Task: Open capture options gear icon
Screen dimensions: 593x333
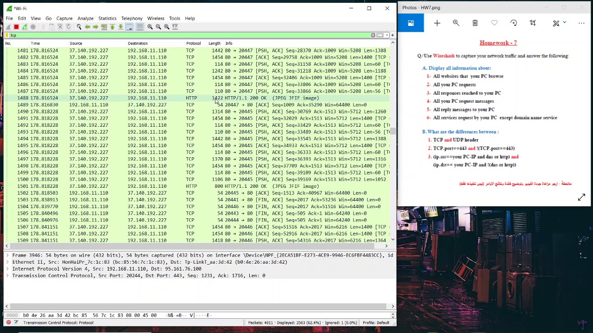Action: 33,27
